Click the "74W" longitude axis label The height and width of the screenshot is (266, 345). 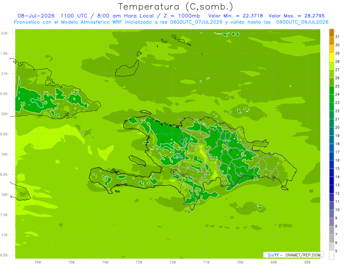tap(105, 262)
